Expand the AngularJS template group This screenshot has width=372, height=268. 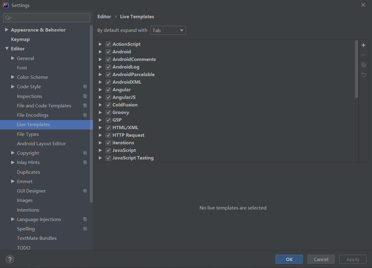[x=100, y=97]
